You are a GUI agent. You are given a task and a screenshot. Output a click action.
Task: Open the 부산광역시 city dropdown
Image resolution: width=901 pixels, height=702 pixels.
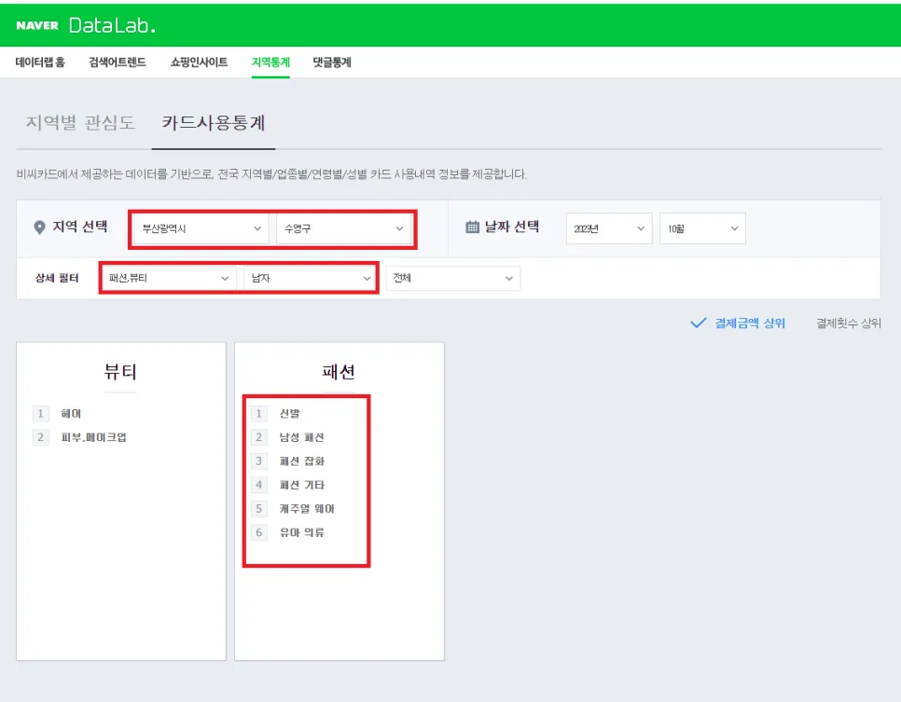click(201, 228)
